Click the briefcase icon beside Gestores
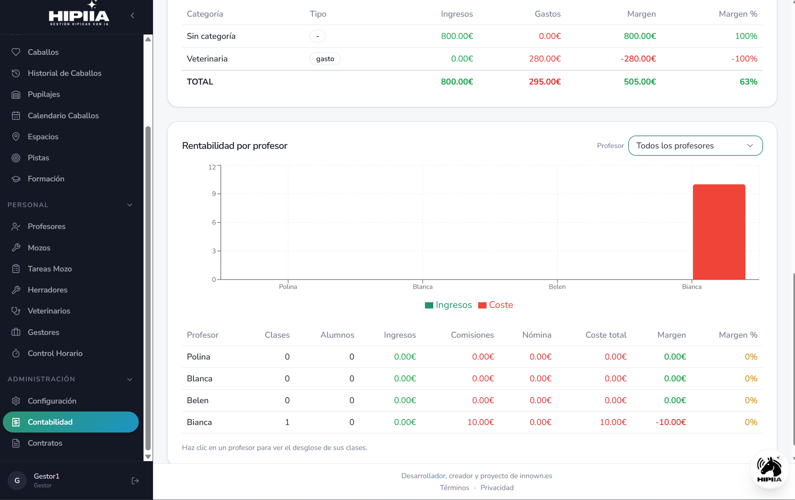Screen dimensions: 795x500 pyautogui.click(x=16, y=332)
